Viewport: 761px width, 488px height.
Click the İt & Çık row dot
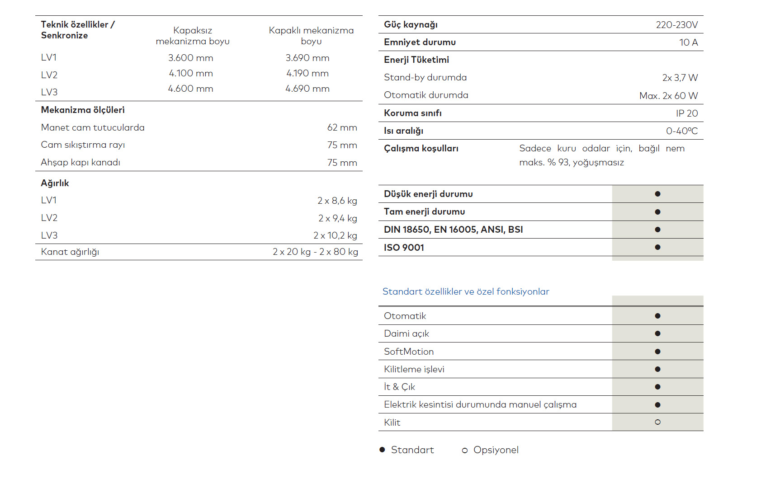(657, 387)
